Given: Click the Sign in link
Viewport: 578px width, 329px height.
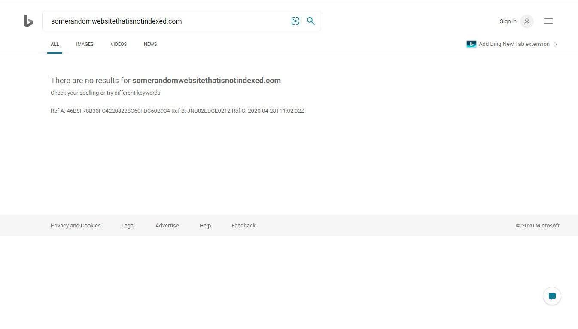Looking at the screenshot, I should point(508,21).
